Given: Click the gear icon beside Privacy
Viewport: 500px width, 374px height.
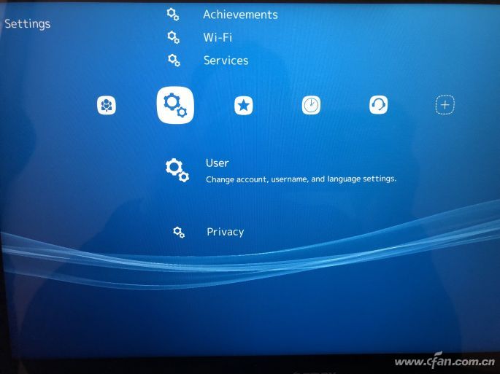Looking at the screenshot, I should coord(179,233).
